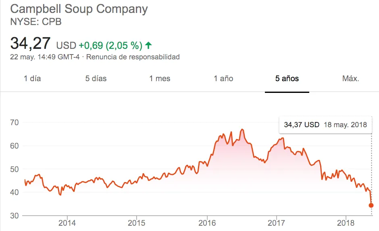The width and height of the screenshot is (379, 231).
Task: Click the orange data point marker
Action: [x=371, y=205]
